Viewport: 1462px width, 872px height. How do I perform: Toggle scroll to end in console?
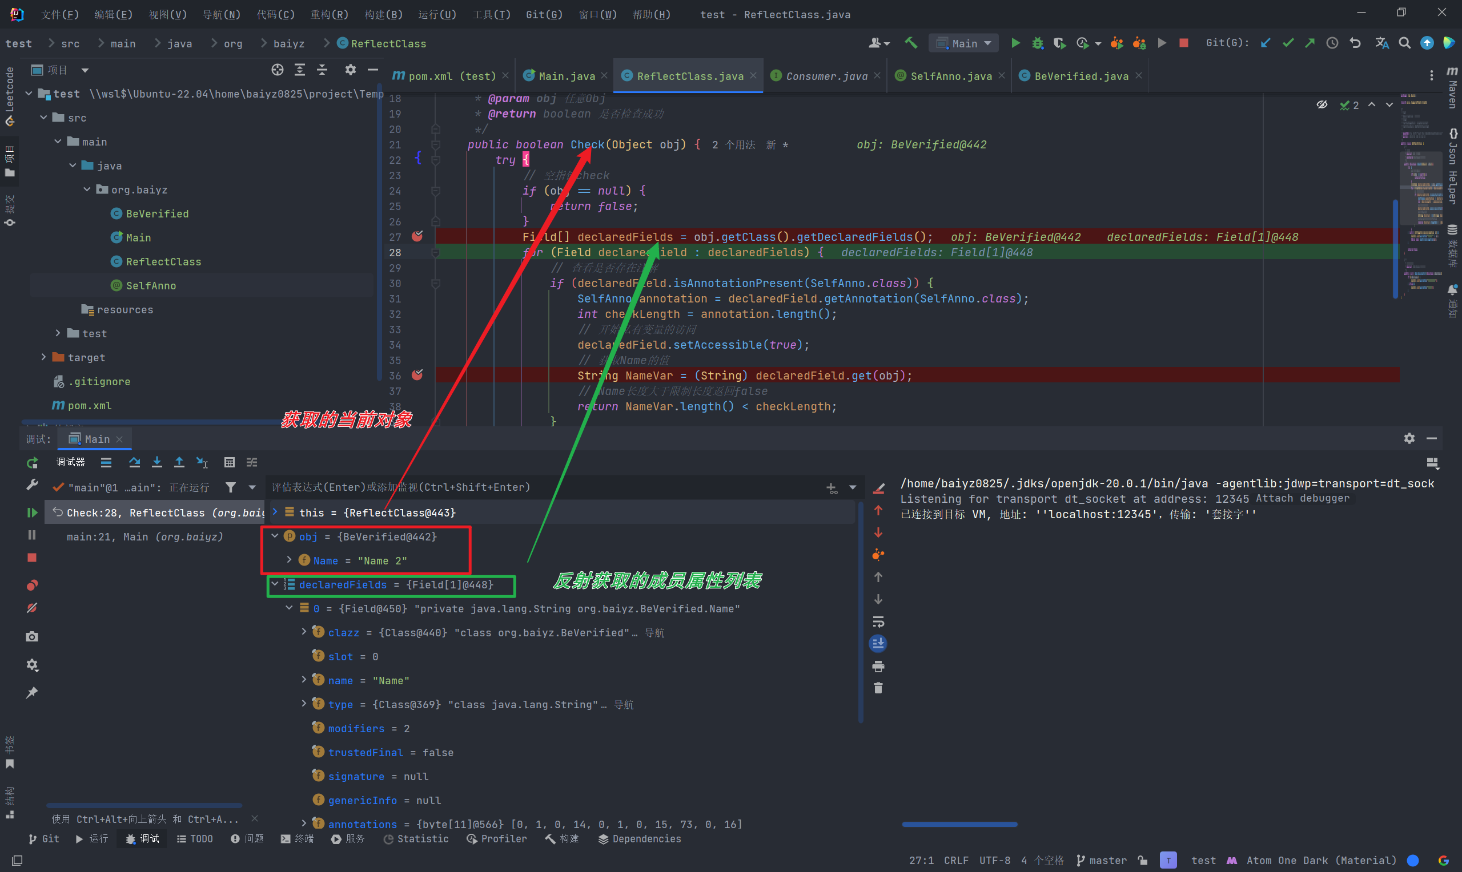point(878,644)
